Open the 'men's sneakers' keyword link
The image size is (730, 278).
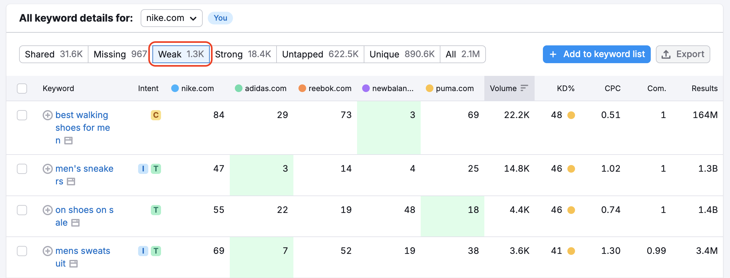(84, 169)
